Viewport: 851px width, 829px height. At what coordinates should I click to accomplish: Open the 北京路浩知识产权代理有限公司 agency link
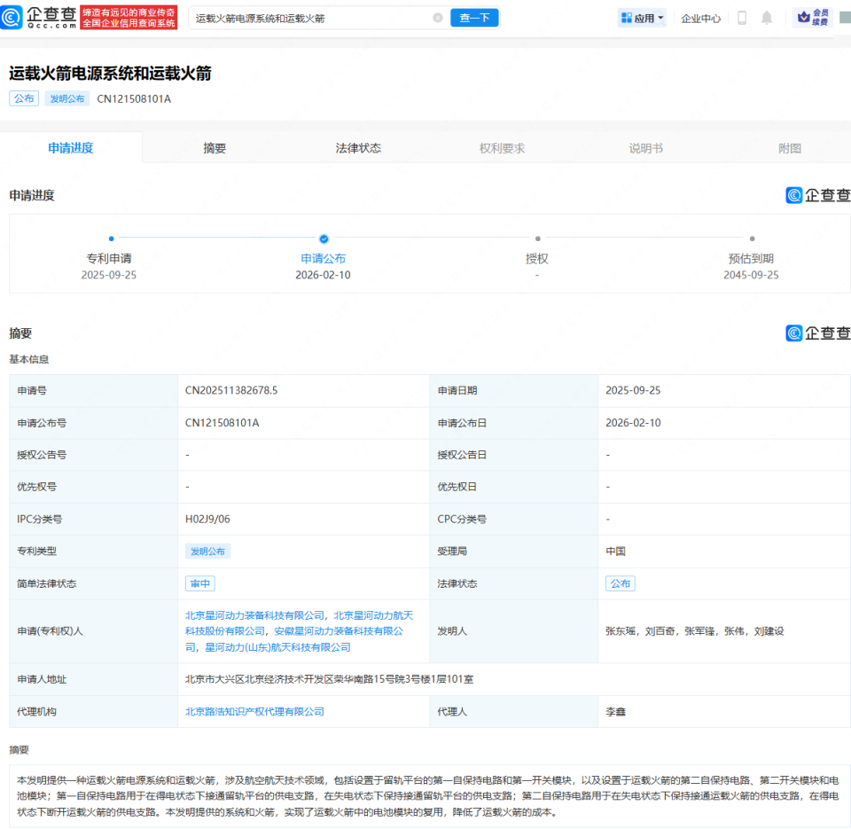pyautogui.click(x=254, y=711)
